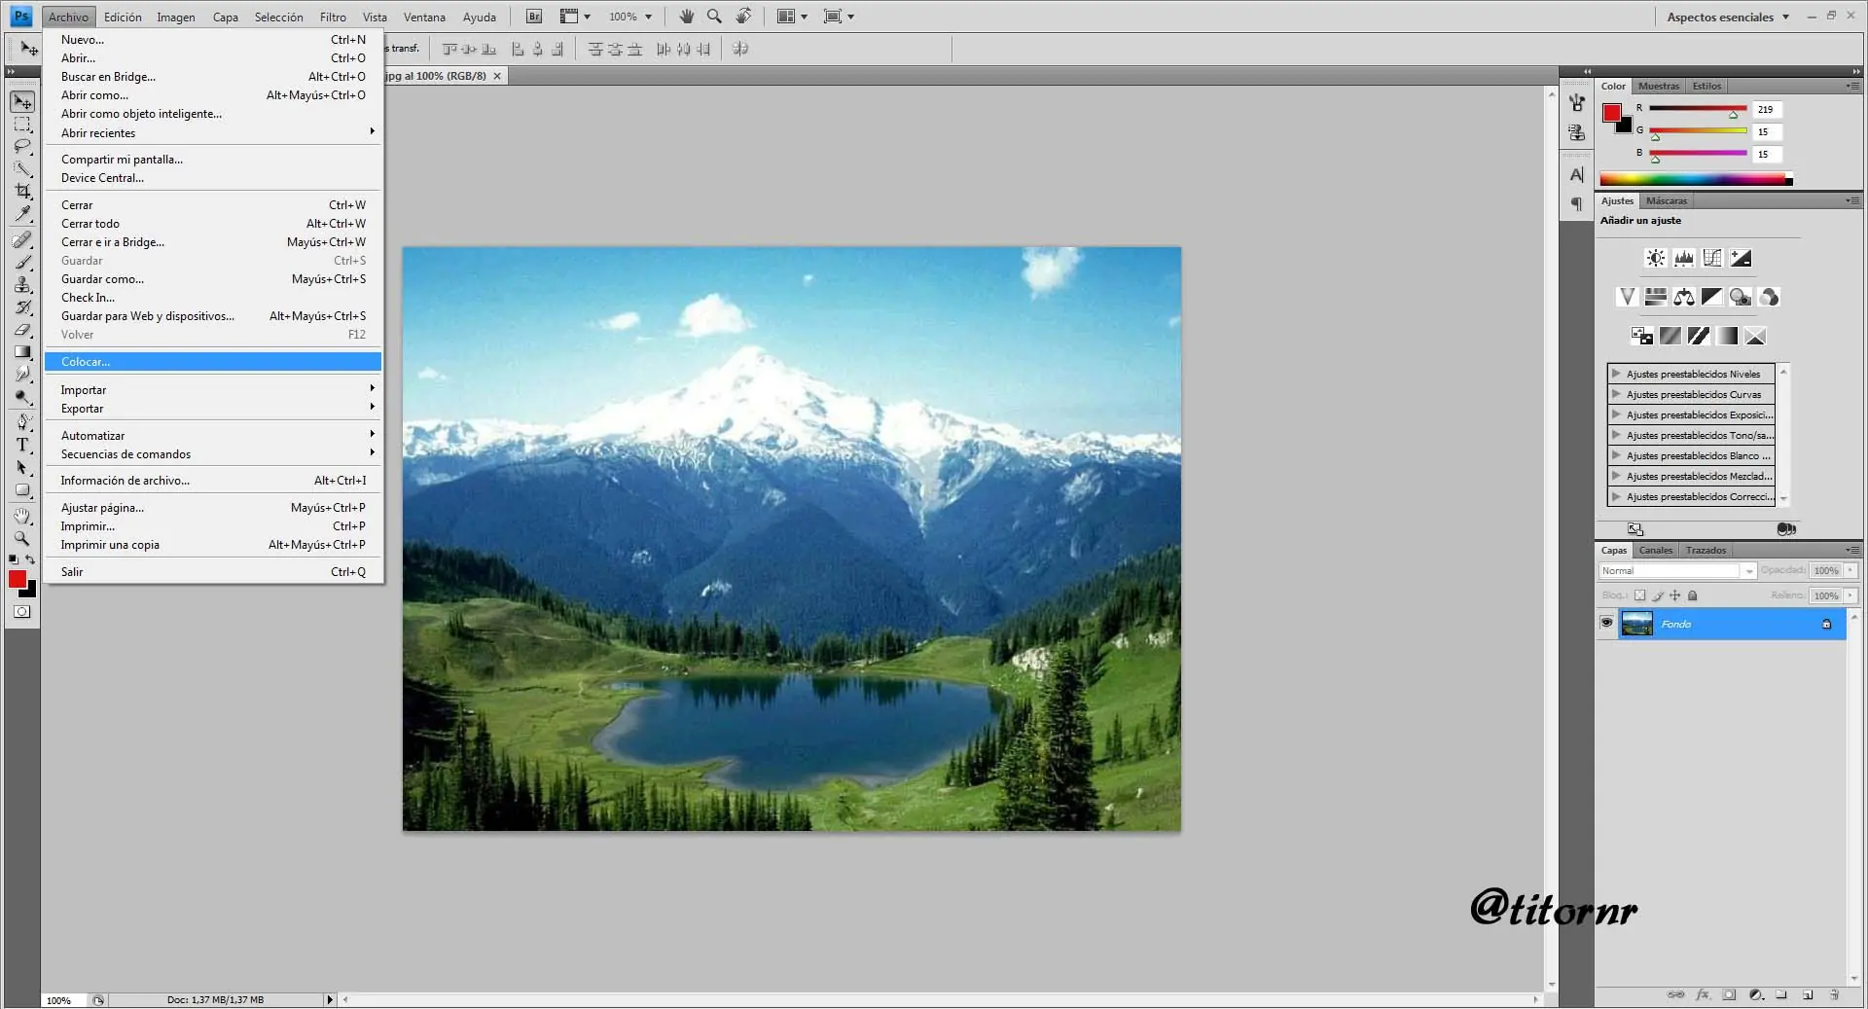
Task: Click the Rotate View tool in the application bar
Action: (x=743, y=17)
